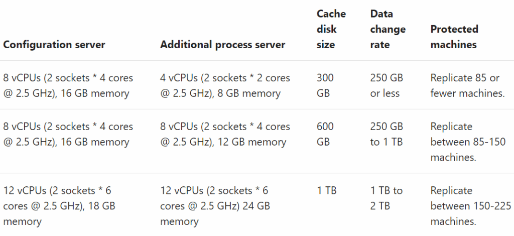
Task: Click the "250 GB to 1 TB" cell
Action: 387,134
